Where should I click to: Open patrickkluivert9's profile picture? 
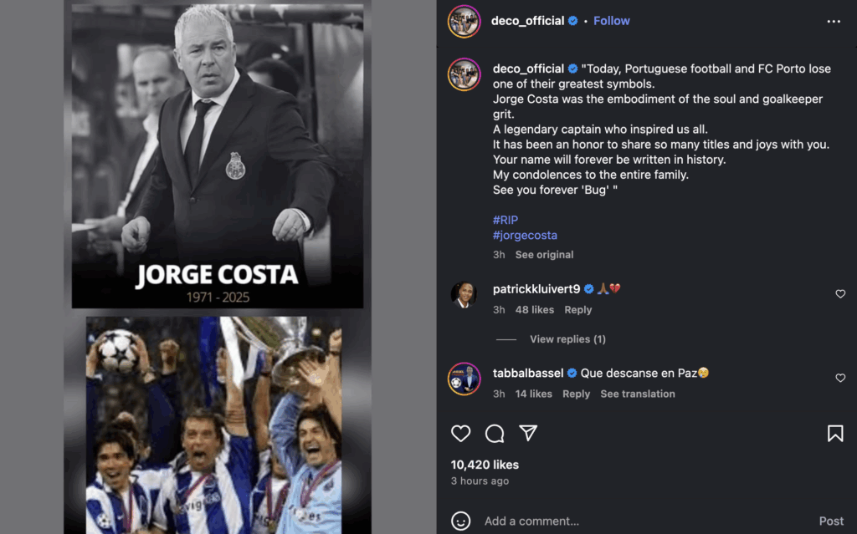464,294
